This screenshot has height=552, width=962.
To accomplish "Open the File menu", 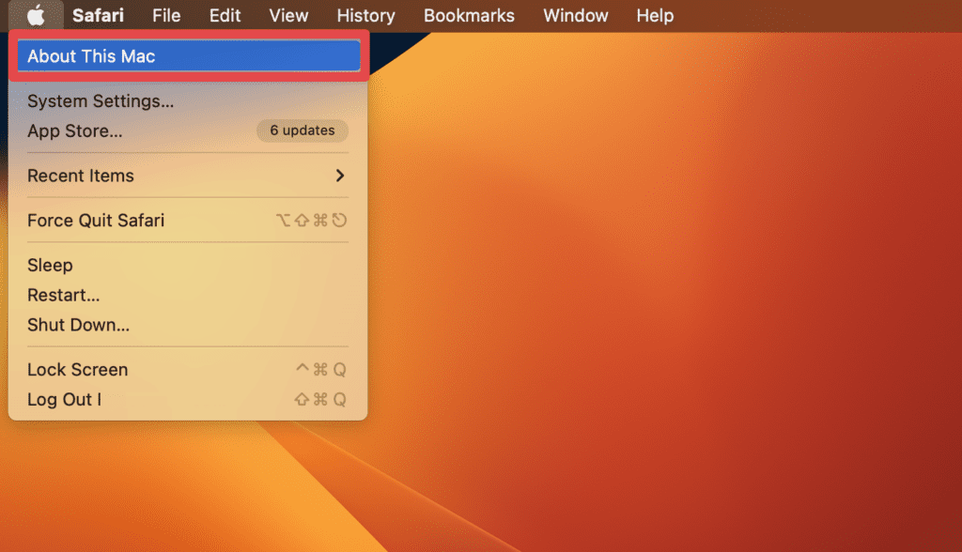I will [x=166, y=15].
